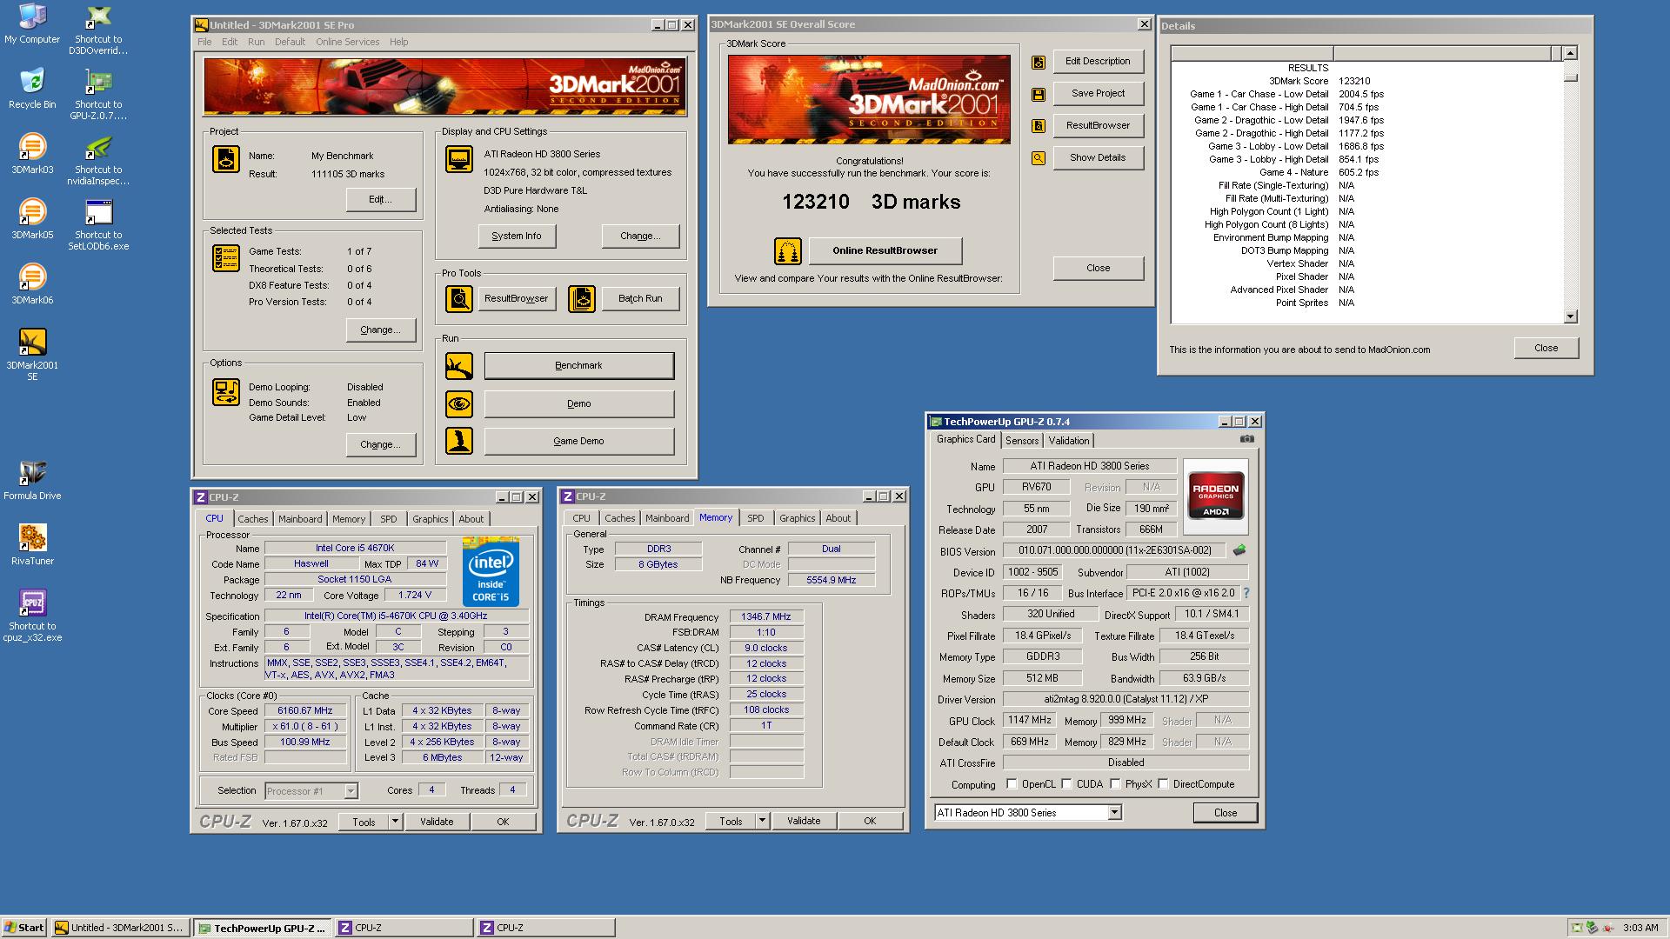Toggle the OpenCL checkbox in GPU-Z
Viewport: 1670px width, 939px height.
[1012, 784]
